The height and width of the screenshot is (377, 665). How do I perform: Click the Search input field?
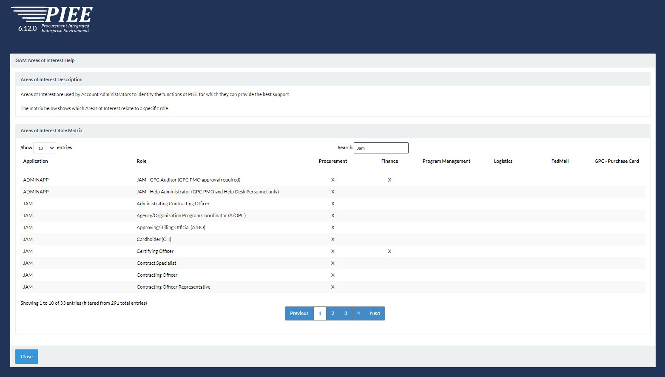point(381,148)
